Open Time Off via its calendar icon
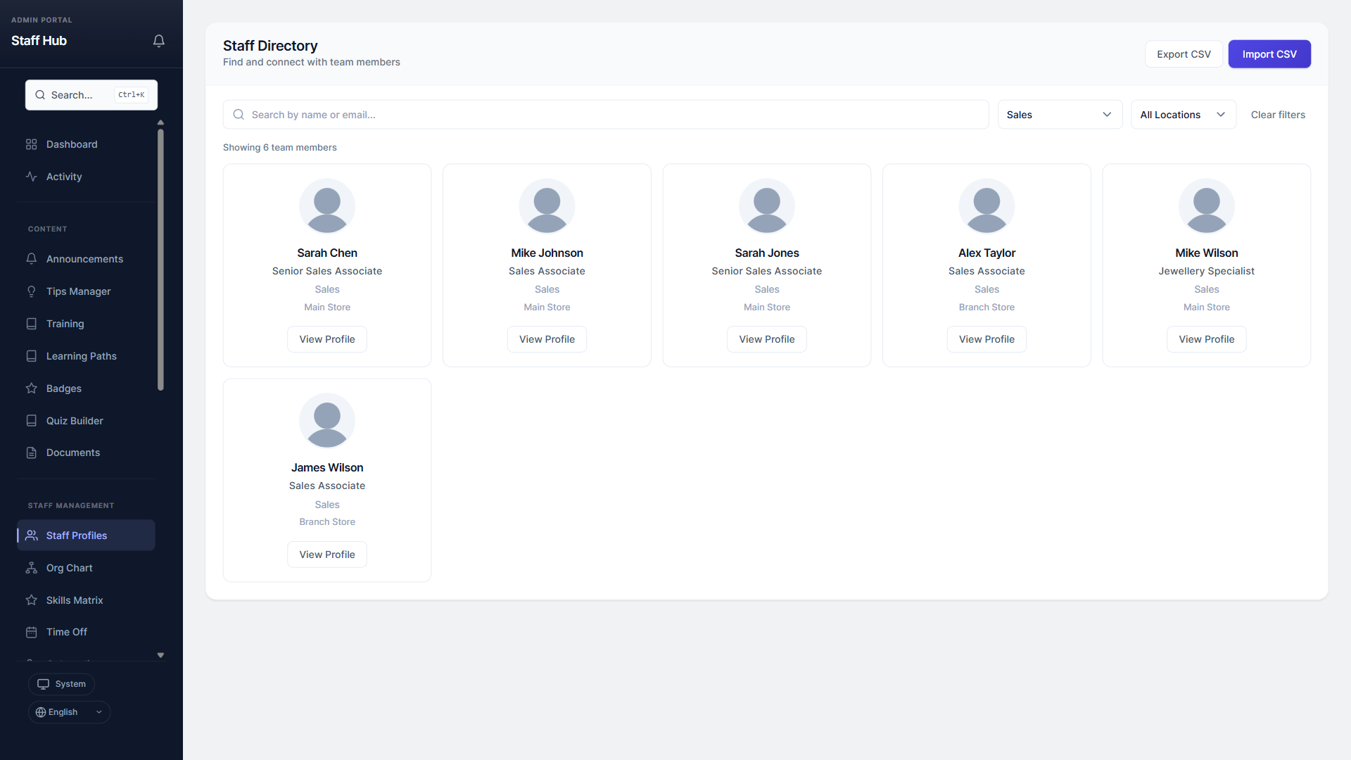This screenshot has width=1351, height=760. click(31, 631)
